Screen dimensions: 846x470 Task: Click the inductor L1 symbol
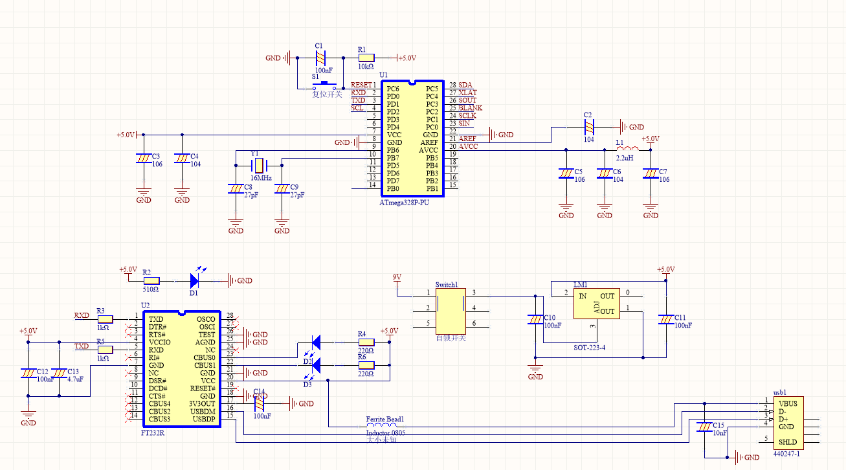point(625,150)
